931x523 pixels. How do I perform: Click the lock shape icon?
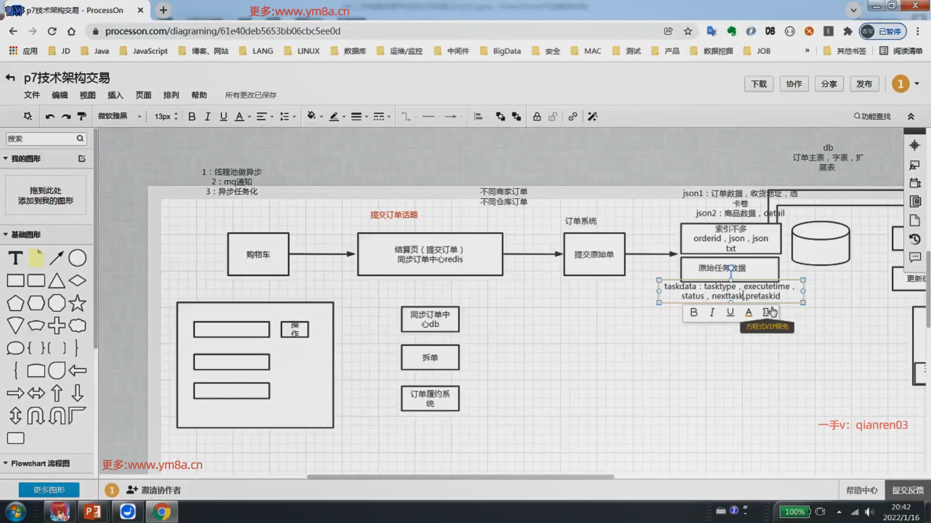pos(537,116)
